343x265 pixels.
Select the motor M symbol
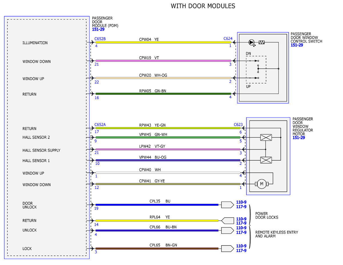[261, 184]
